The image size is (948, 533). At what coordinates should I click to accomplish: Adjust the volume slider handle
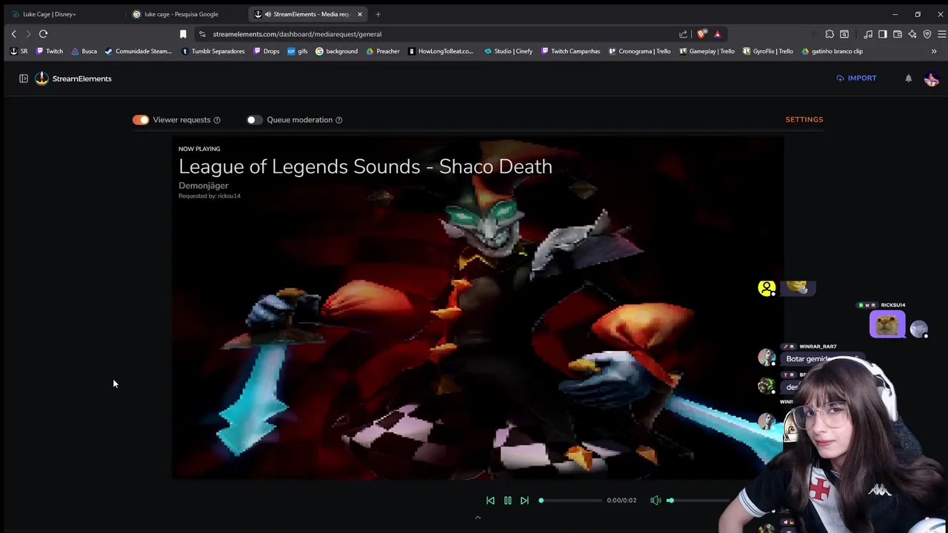pos(670,500)
